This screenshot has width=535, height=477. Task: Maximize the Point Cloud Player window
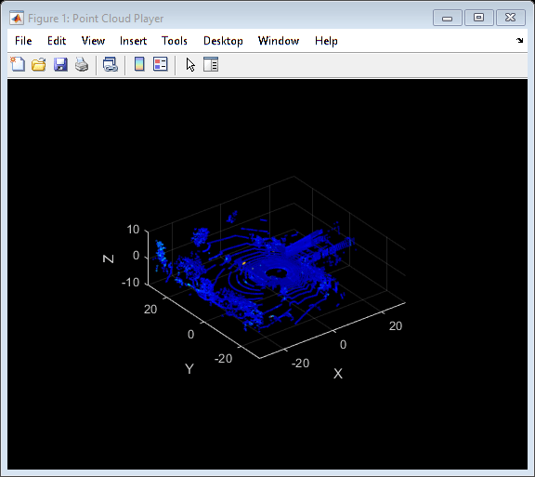[x=478, y=18]
